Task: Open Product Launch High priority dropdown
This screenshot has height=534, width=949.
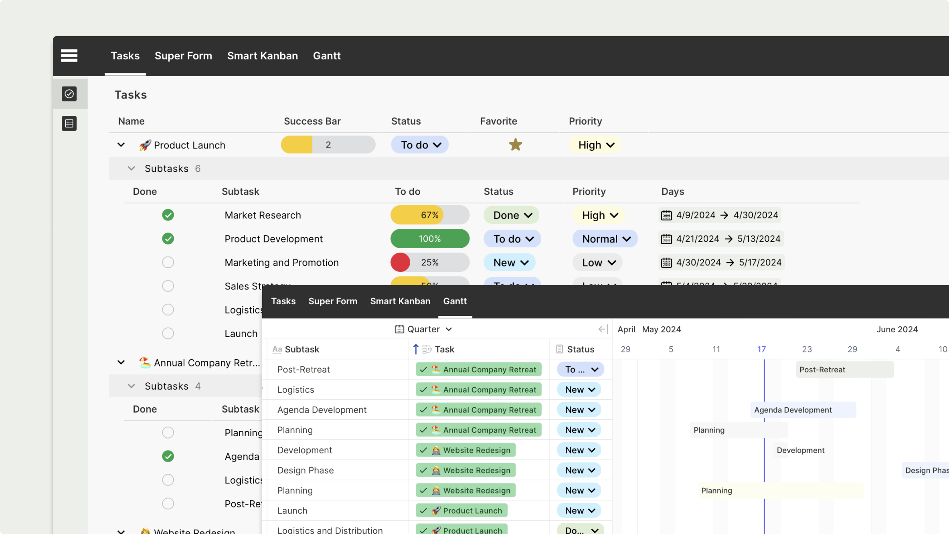Action: pos(596,145)
